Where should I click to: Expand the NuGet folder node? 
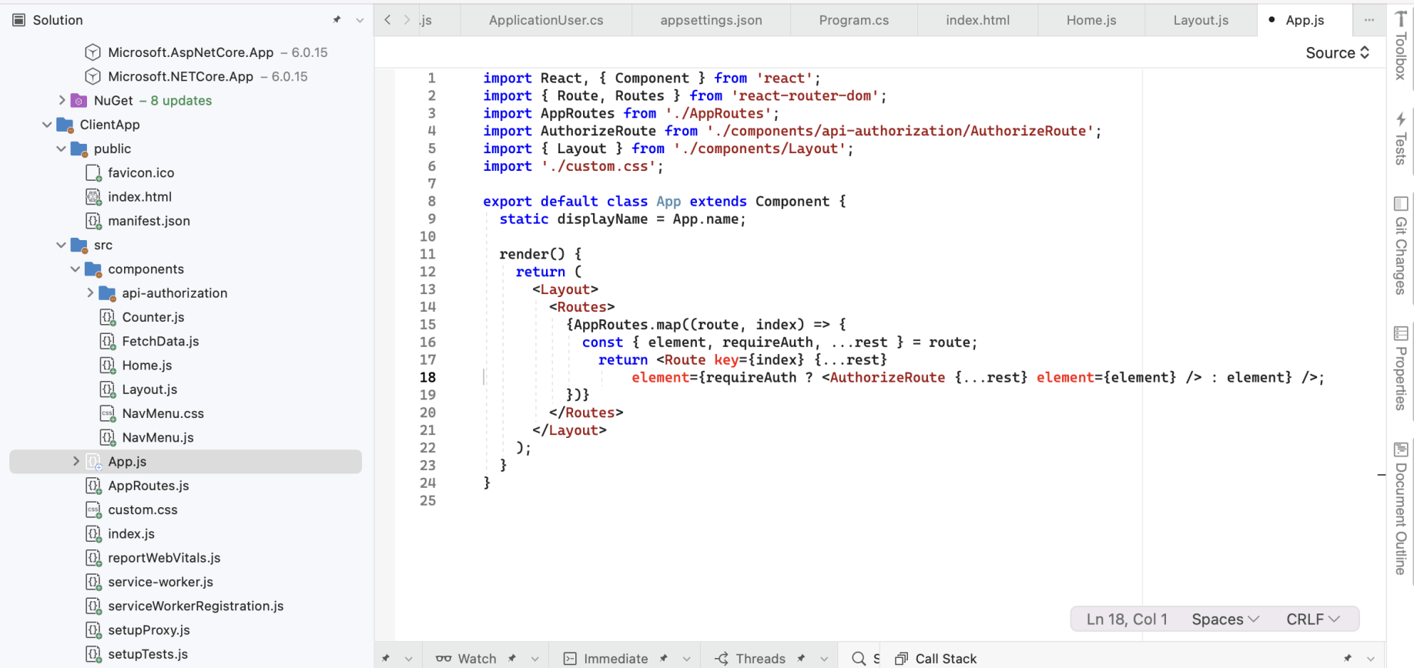pos(62,100)
